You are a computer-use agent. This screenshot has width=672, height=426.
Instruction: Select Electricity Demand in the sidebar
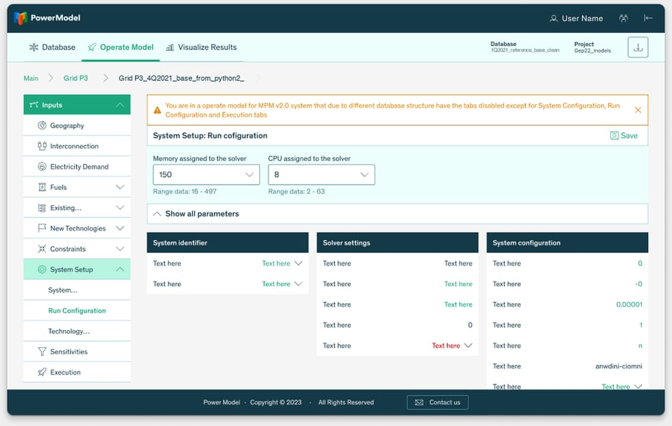coord(77,167)
